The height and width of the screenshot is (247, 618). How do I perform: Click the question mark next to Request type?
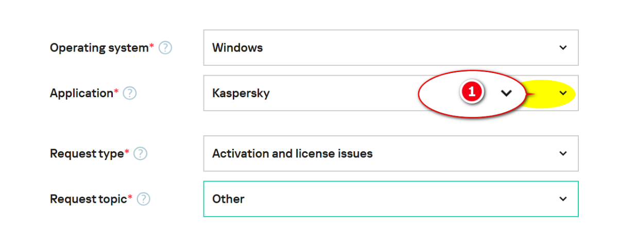click(x=141, y=153)
